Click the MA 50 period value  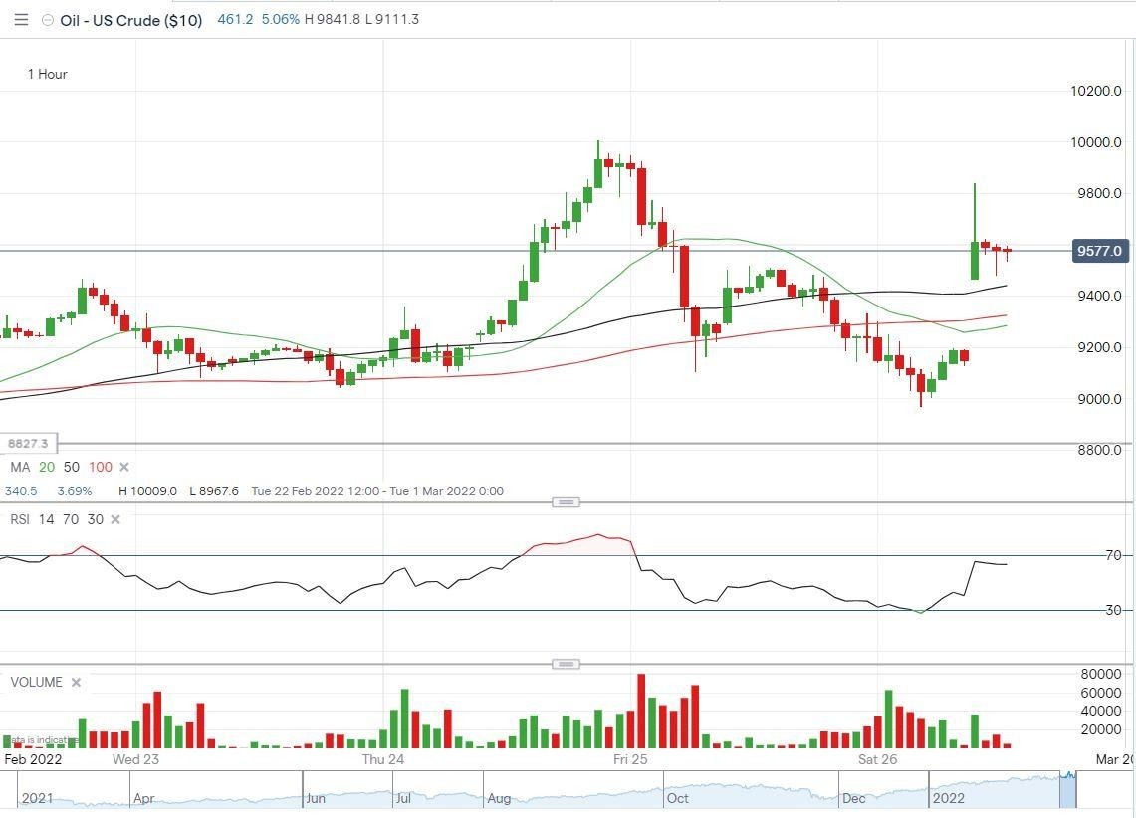click(71, 467)
